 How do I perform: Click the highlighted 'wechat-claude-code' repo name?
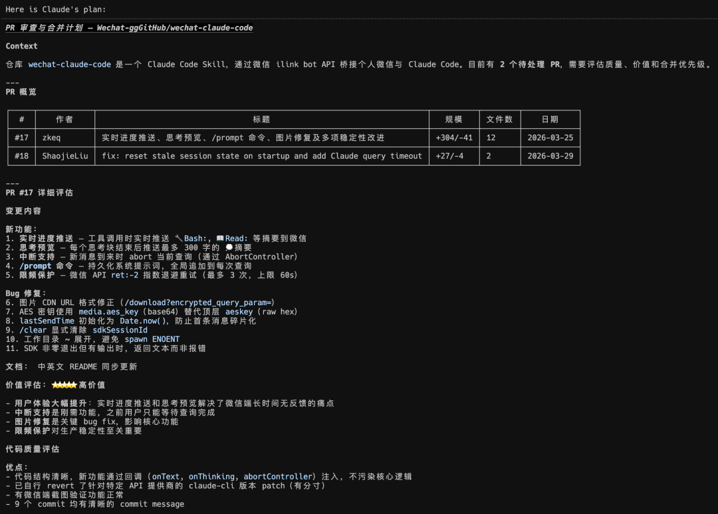pyautogui.click(x=70, y=64)
